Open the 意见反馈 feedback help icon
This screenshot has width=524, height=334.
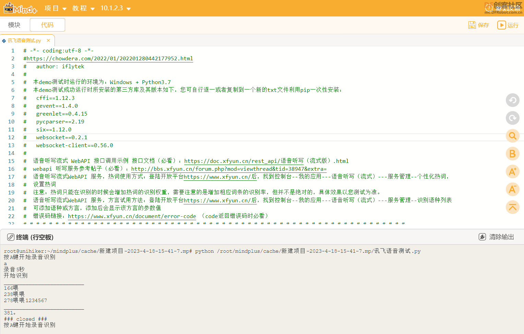(x=489, y=8)
